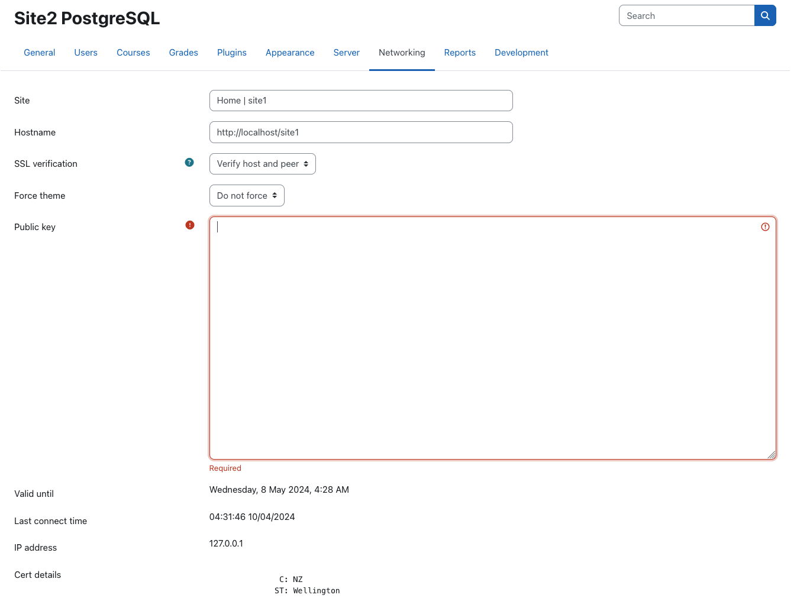Click the Hostname label
Screen dimensions: 797x598
pyautogui.click(x=35, y=132)
